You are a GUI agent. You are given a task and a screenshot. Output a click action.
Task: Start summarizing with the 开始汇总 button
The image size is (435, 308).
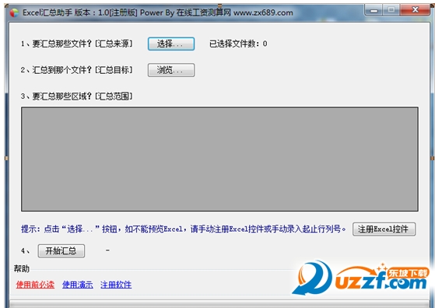pos(61,251)
